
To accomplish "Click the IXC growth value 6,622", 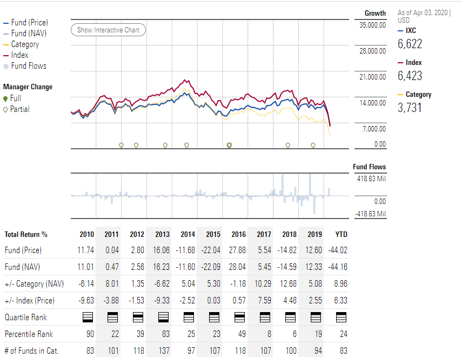I will click(410, 44).
